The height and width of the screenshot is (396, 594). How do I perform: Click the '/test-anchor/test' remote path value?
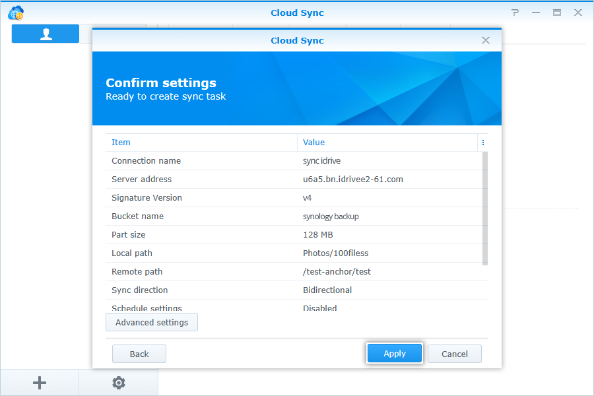point(337,272)
